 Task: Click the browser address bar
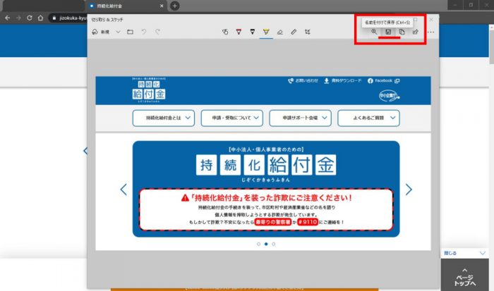[69, 18]
